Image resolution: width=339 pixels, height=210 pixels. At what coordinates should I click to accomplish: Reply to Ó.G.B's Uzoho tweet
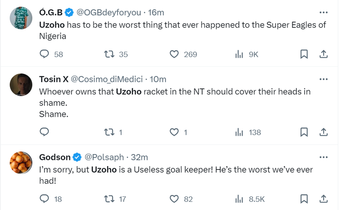pyautogui.click(x=44, y=54)
